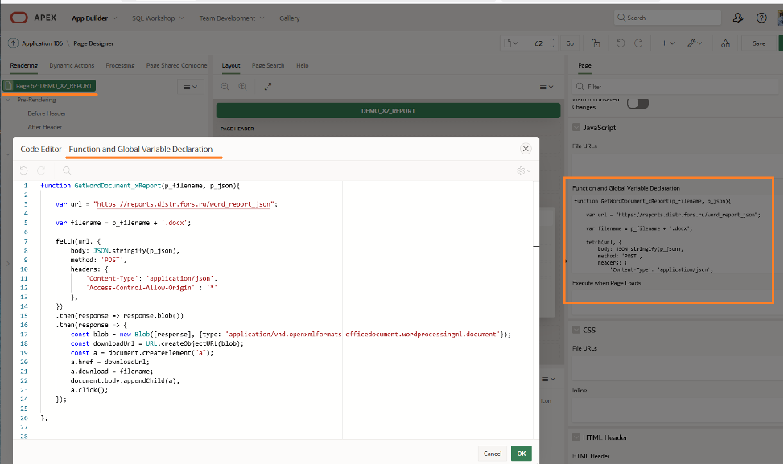Click the Go button next to page number

tap(570, 43)
